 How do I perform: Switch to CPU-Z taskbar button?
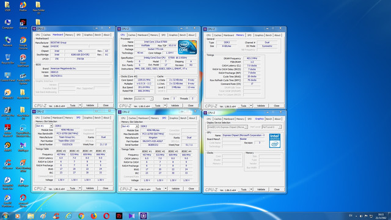point(144,216)
